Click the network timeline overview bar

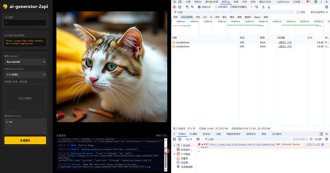[251, 27]
